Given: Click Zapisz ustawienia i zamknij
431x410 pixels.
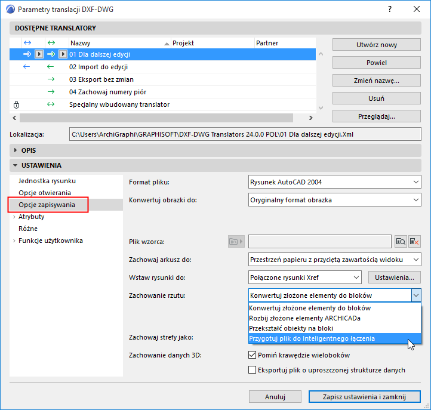Looking at the screenshot, I should (x=364, y=396).
